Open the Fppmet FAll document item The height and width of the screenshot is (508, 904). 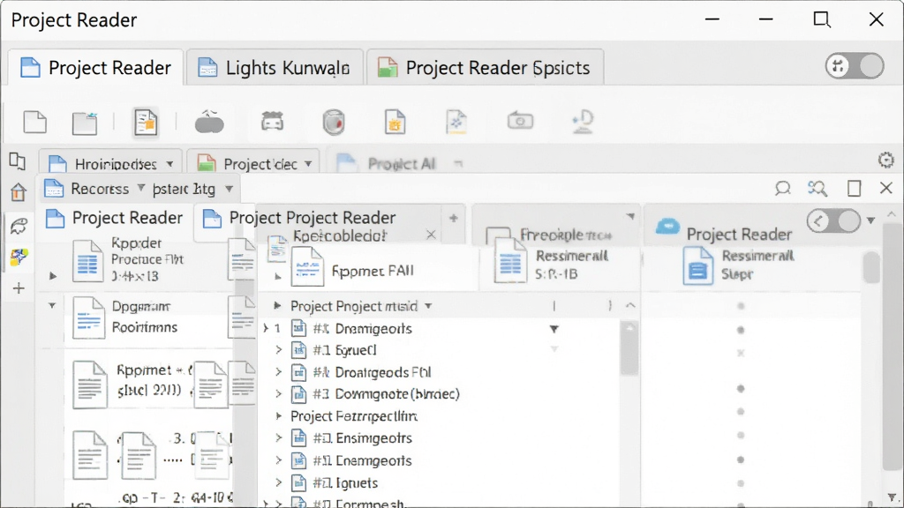click(x=353, y=268)
